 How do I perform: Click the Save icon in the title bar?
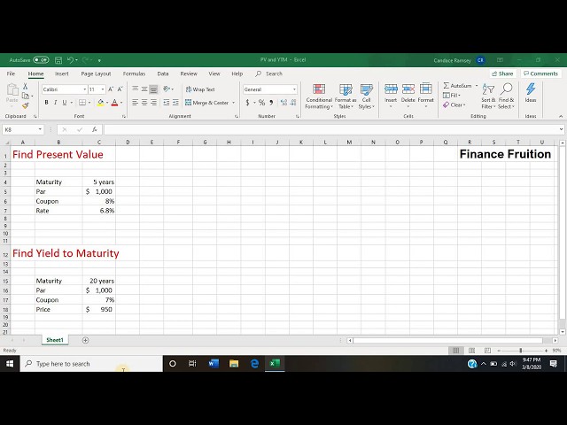pos(58,60)
